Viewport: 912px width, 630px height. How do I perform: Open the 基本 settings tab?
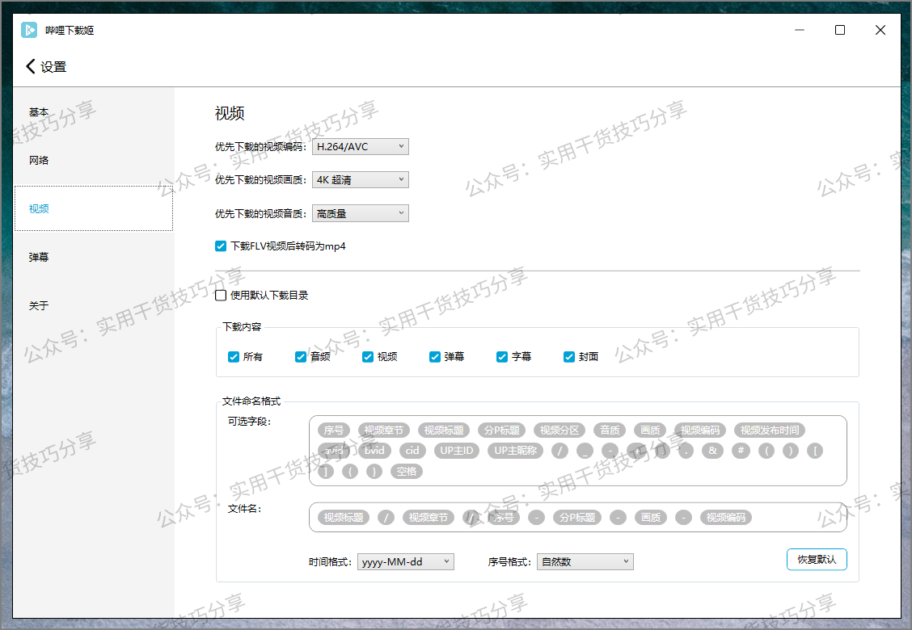pyautogui.click(x=39, y=112)
